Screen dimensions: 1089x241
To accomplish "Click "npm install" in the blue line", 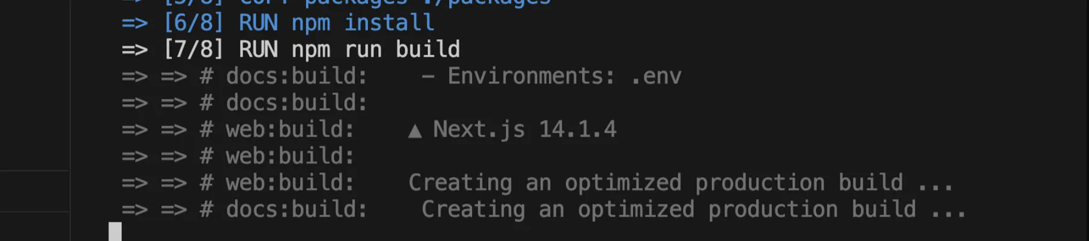I will click(362, 23).
